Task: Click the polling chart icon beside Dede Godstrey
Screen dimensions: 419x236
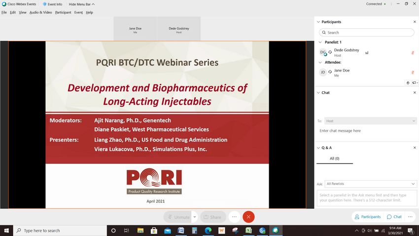Action: pos(367,53)
